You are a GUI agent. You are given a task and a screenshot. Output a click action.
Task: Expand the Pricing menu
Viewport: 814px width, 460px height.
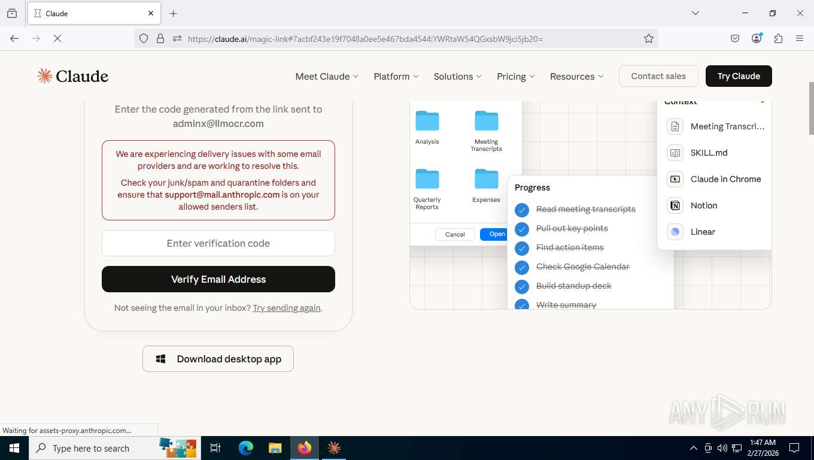pos(516,76)
